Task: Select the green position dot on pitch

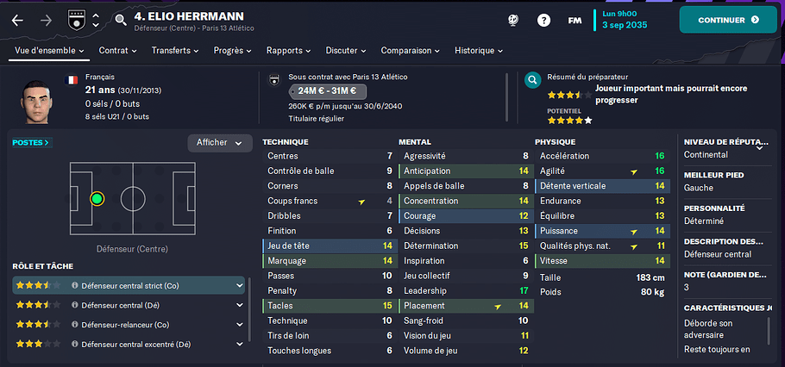Action: click(x=97, y=199)
